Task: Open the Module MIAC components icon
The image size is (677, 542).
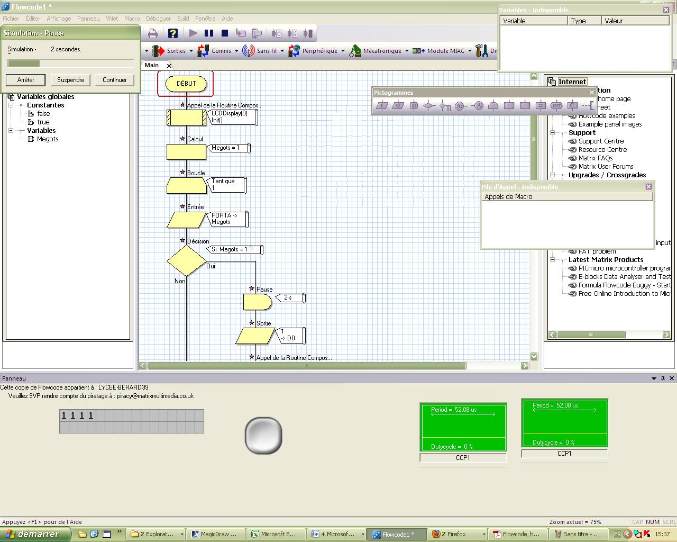Action: (x=419, y=51)
